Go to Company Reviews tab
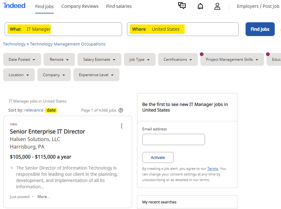This screenshot has width=281, height=209. pos(80,6)
